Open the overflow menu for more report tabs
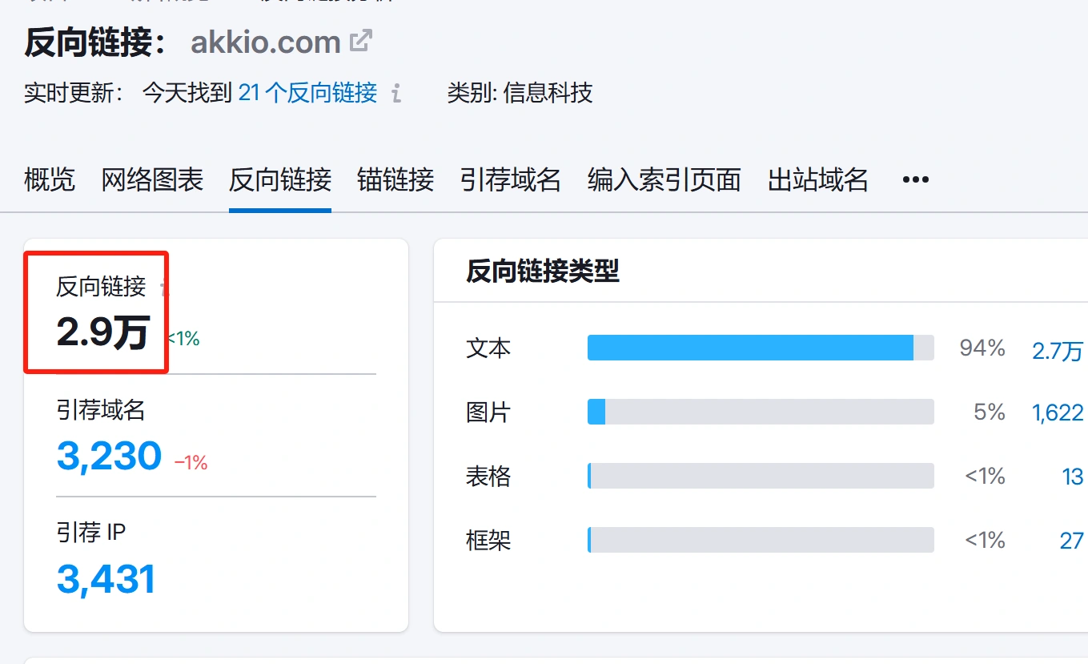Screen dimensions: 1088x664 tap(914, 179)
